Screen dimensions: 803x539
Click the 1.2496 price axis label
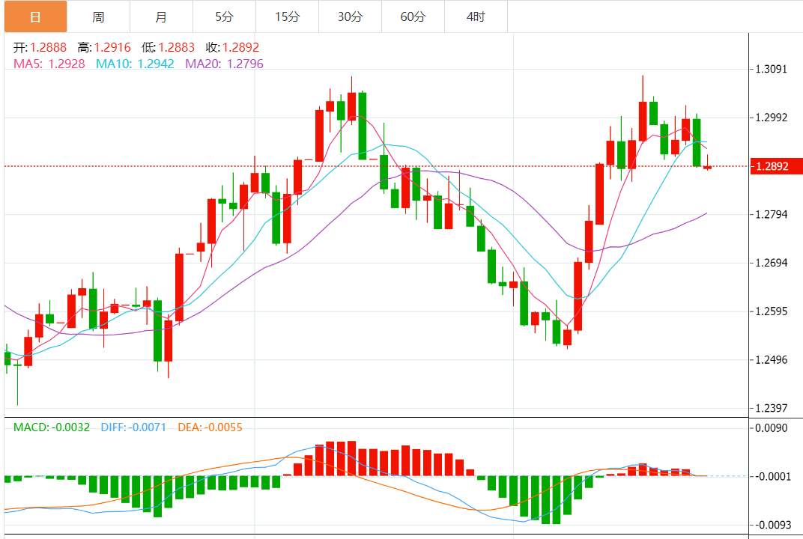(772, 360)
